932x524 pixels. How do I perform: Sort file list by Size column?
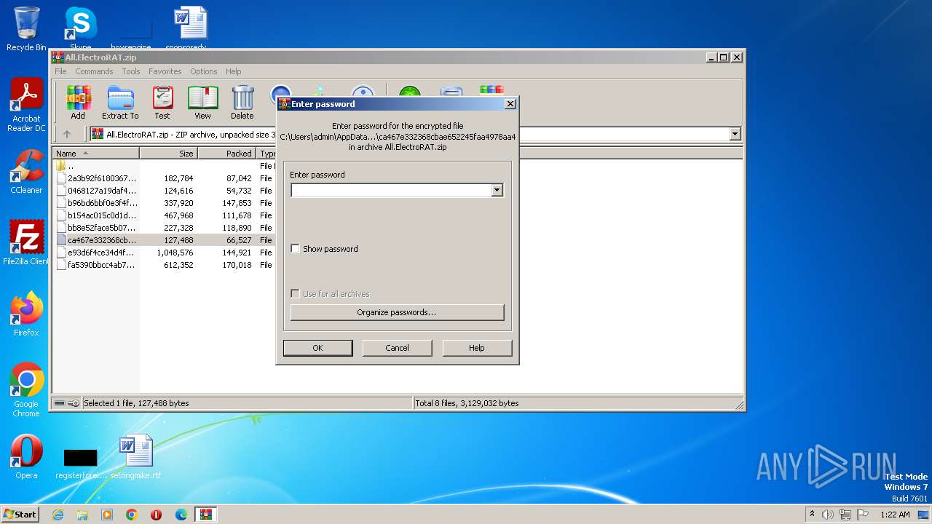(x=168, y=154)
